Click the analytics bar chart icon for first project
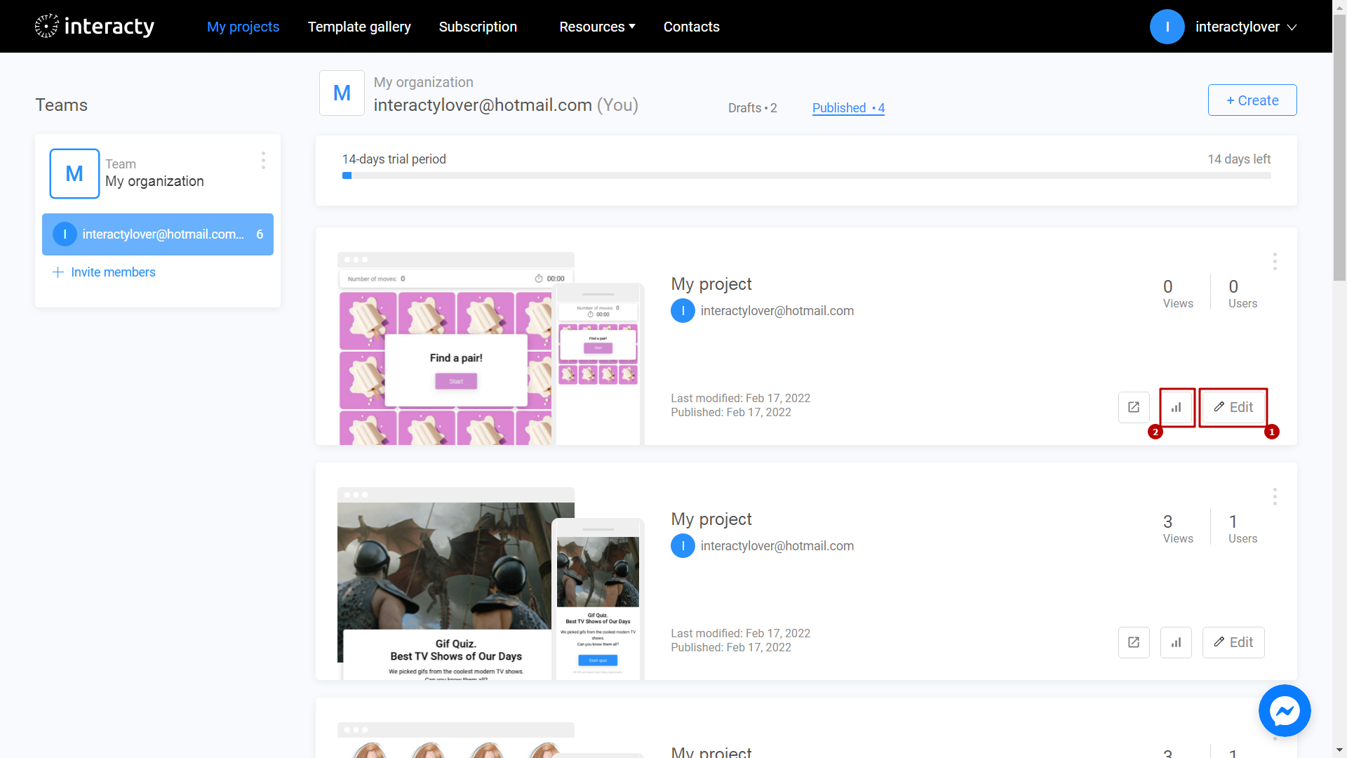Image resolution: width=1347 pixels, height=758 pixels. tap(1176, 406)
